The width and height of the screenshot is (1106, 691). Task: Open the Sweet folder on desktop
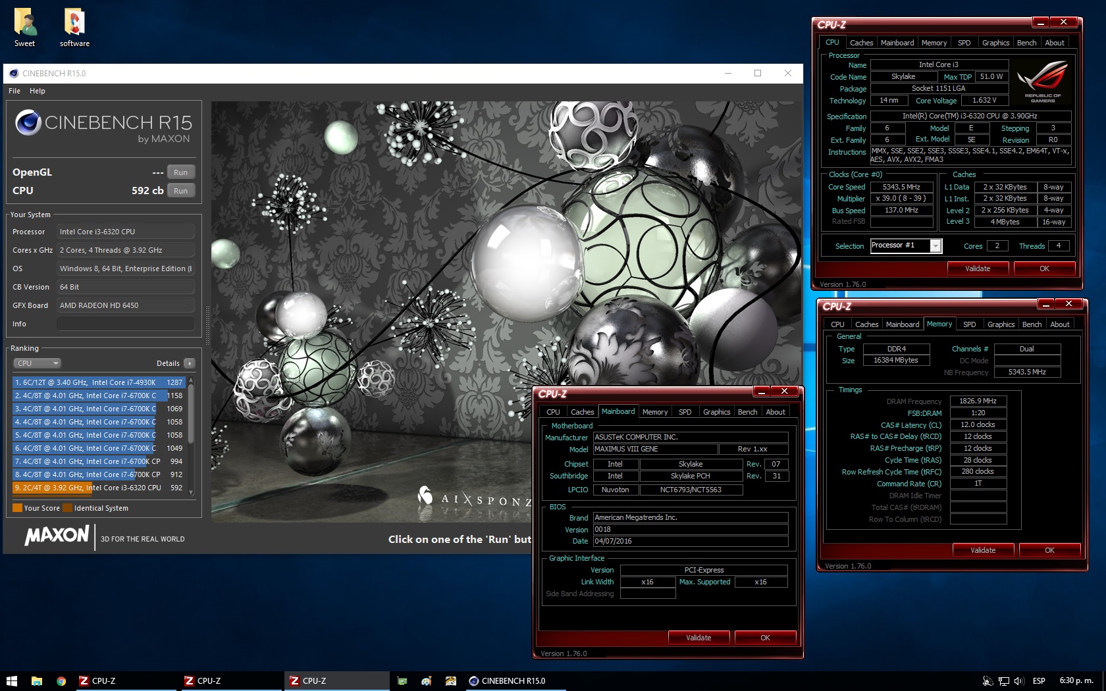click(25, 28)
